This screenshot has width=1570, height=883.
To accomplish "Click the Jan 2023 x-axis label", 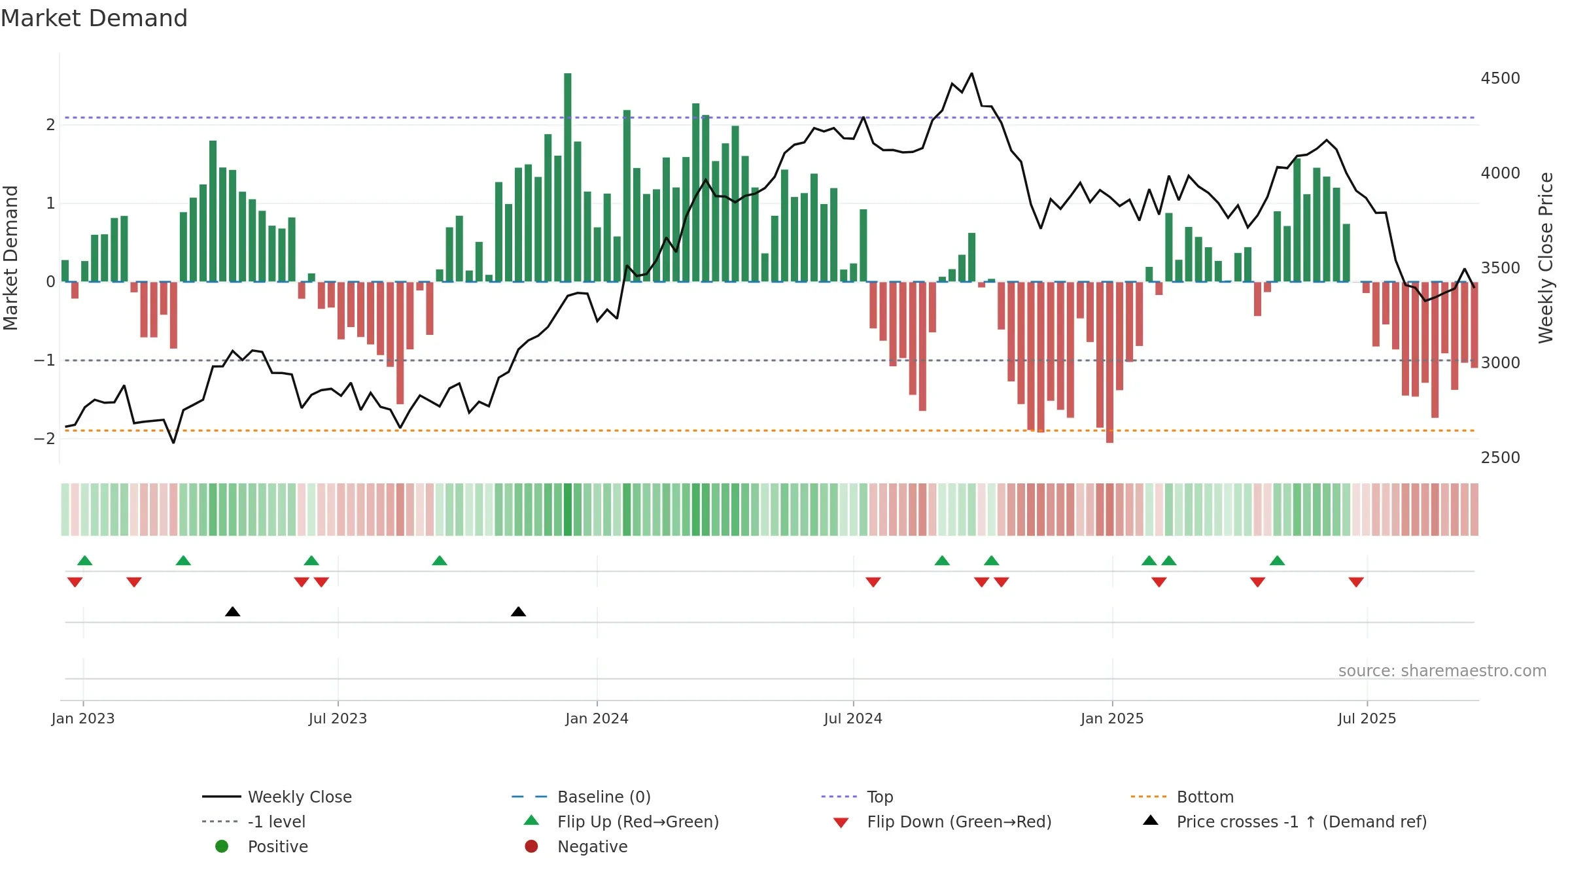I will (83, 719).
